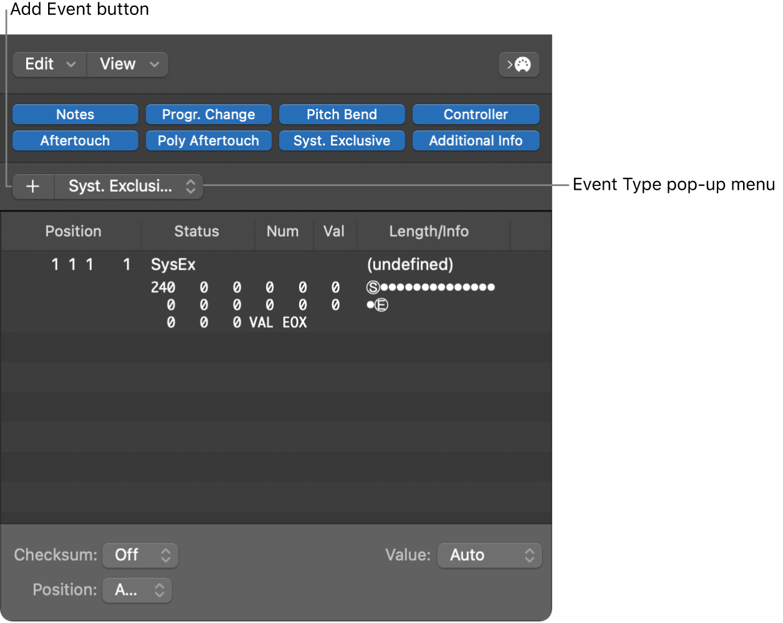Toggle the Pitch Bend event filter

(x=342, y=114)
